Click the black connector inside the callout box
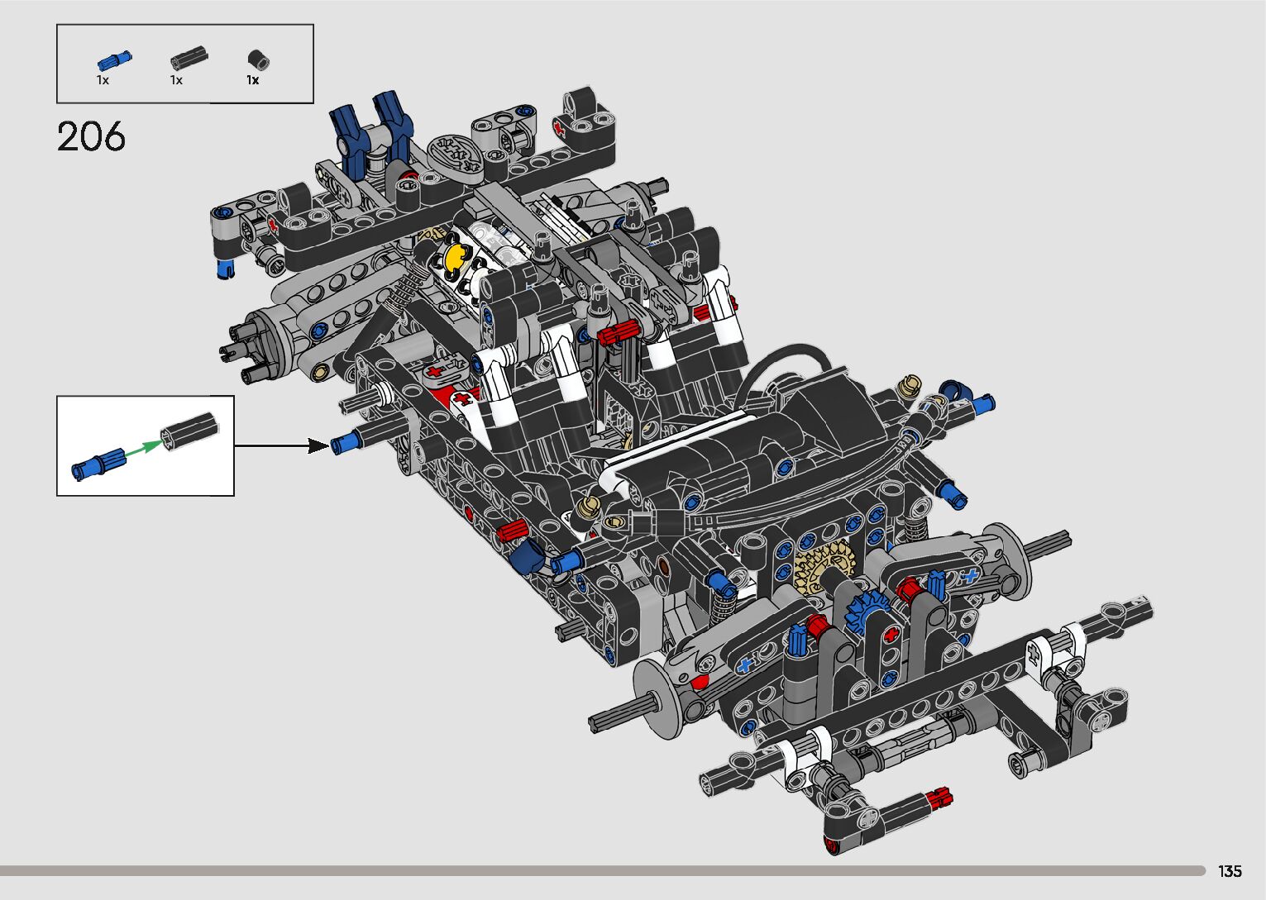The width and height of the screenshot is (1266, 900). pyautogui.click(x=189, y=431)
